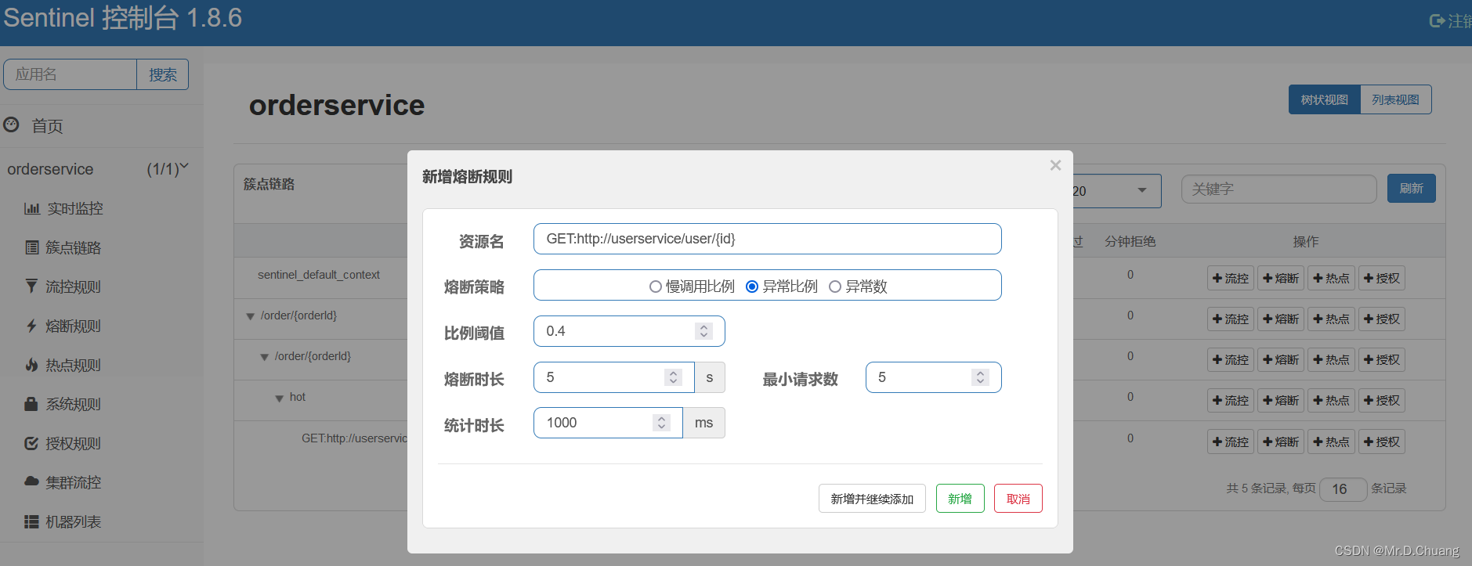Click the 搜索 button beside 应用名

[x=163, y=74]
